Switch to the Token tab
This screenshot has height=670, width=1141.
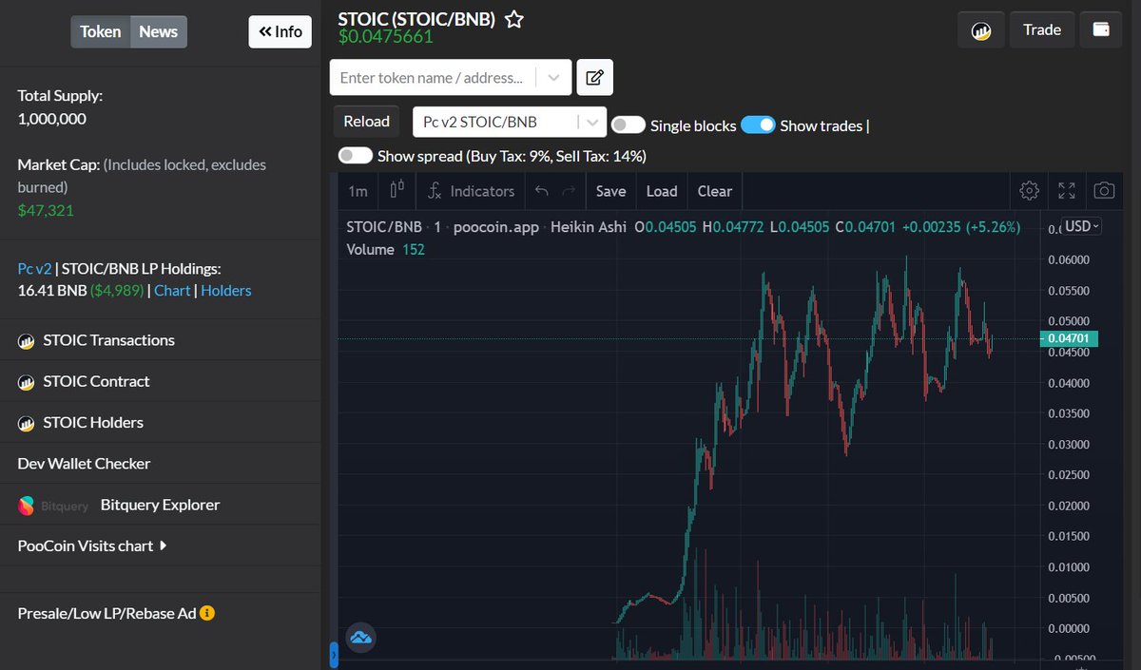(100, 31)
